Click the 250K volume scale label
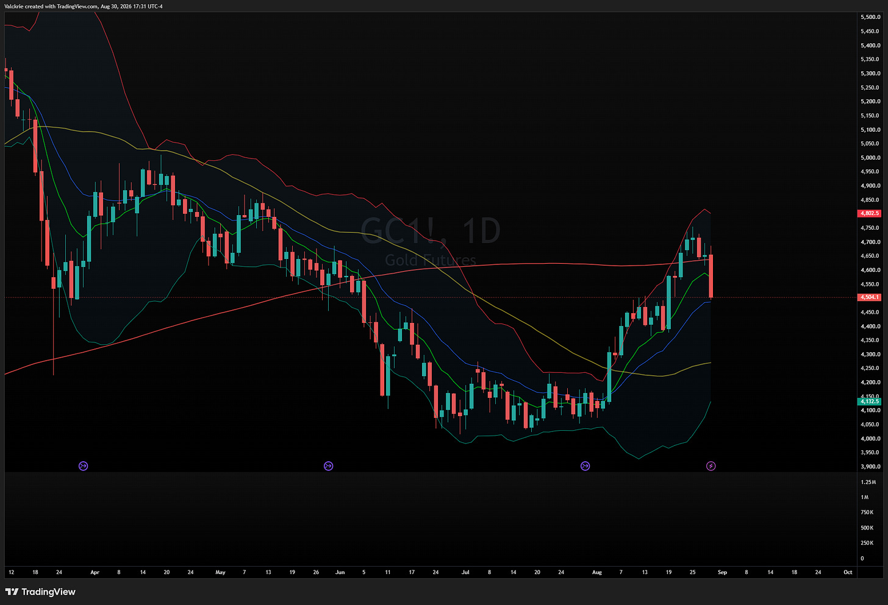Screen dimensions: 888x605 (867, 543)
